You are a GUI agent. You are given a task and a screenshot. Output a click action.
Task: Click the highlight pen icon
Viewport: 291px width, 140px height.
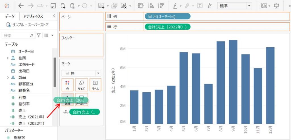click(175, 6)
